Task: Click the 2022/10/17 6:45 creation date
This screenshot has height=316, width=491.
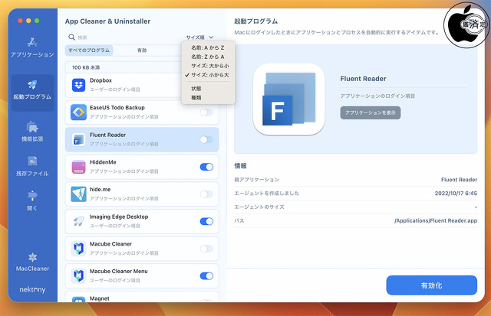Action: tap(456, 194)
